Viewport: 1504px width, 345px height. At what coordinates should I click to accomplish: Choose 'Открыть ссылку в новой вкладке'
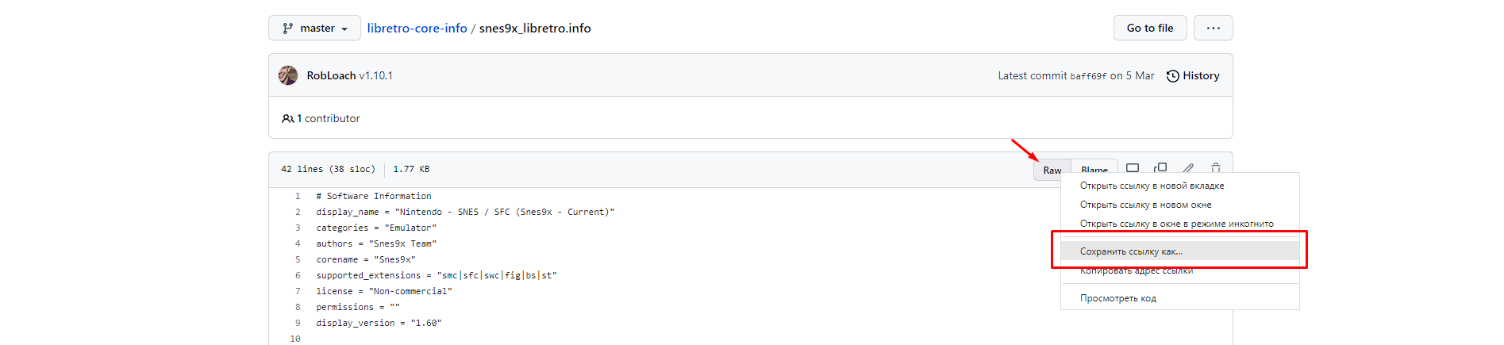1152,186
